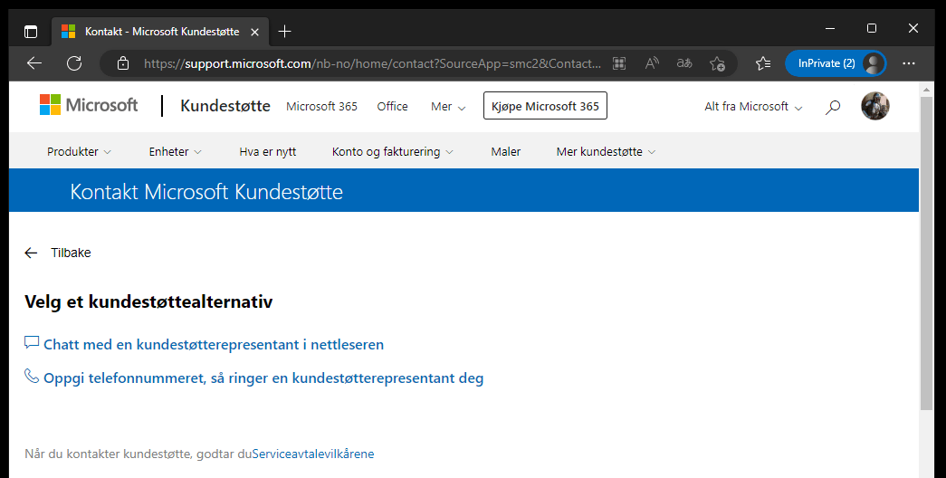Viewport: 946px width, 478px height.
Task: Click the vertical scrollbar thumb
Action: pyautogui.click(x=926, y=253)
